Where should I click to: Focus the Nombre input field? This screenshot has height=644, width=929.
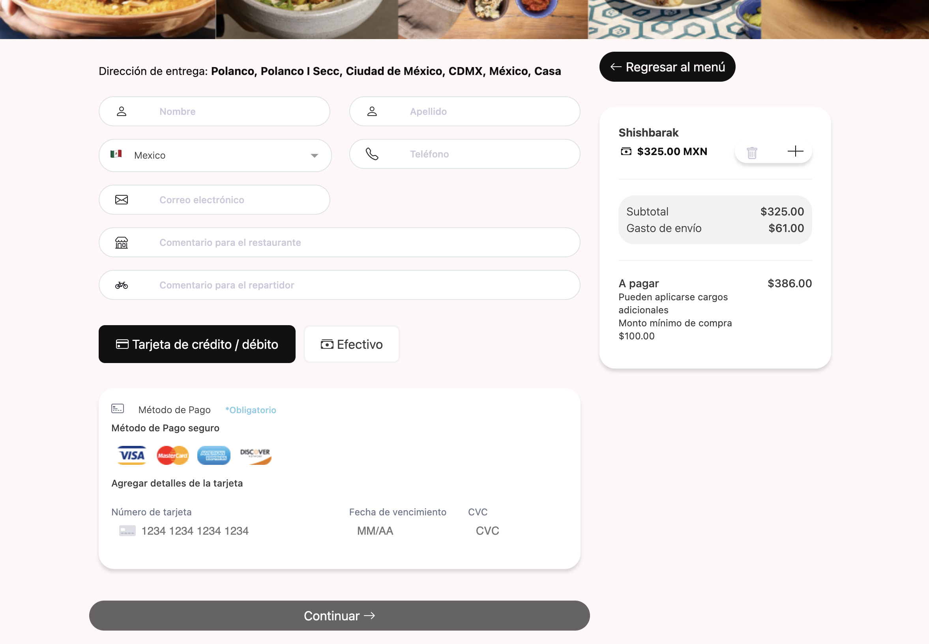pos(242,111)
